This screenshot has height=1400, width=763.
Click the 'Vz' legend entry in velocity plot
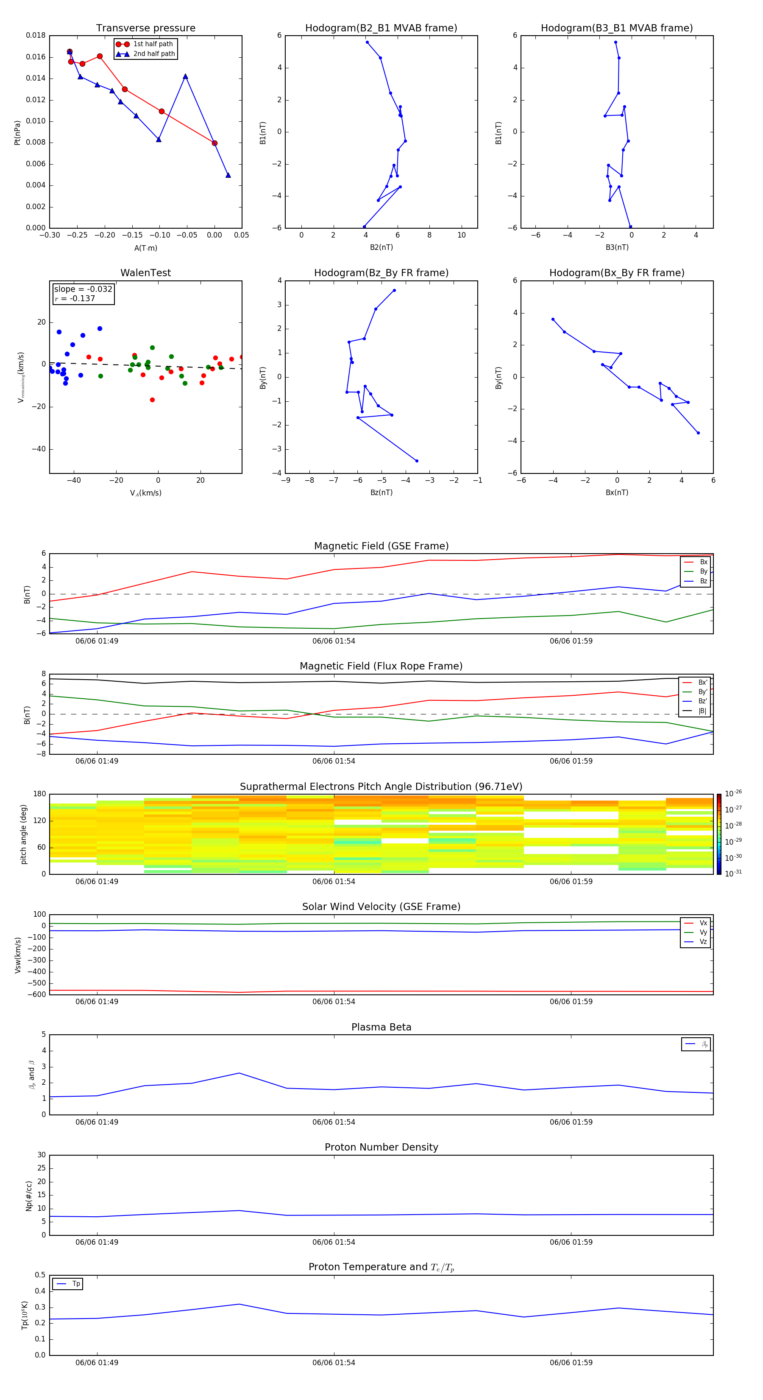pos(696,942)
